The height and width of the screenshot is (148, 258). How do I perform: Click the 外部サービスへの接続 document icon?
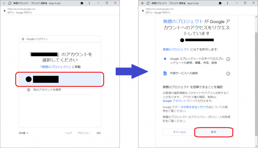point(165,73)
